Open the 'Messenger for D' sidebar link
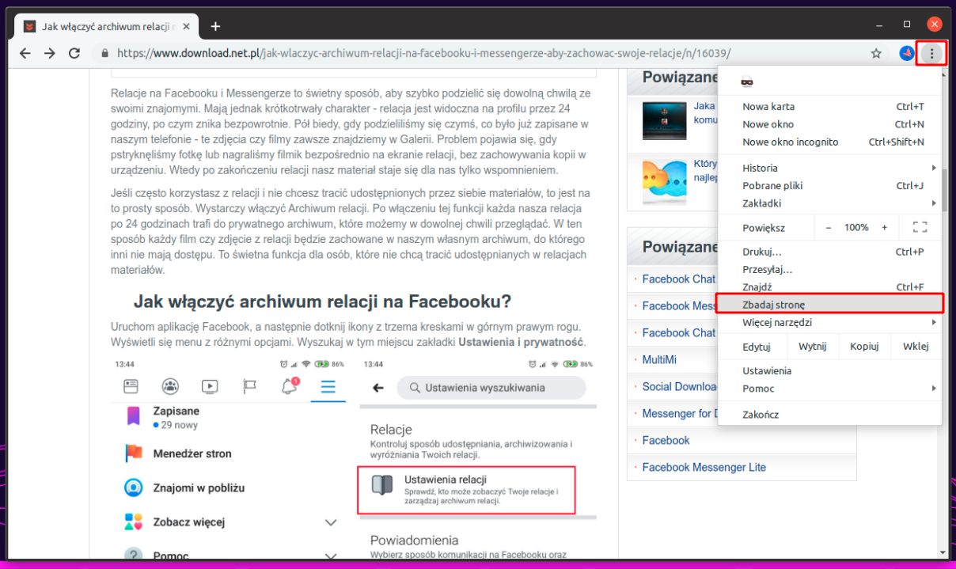This screenshot has width=956, height=569. (x=680, y=413)
